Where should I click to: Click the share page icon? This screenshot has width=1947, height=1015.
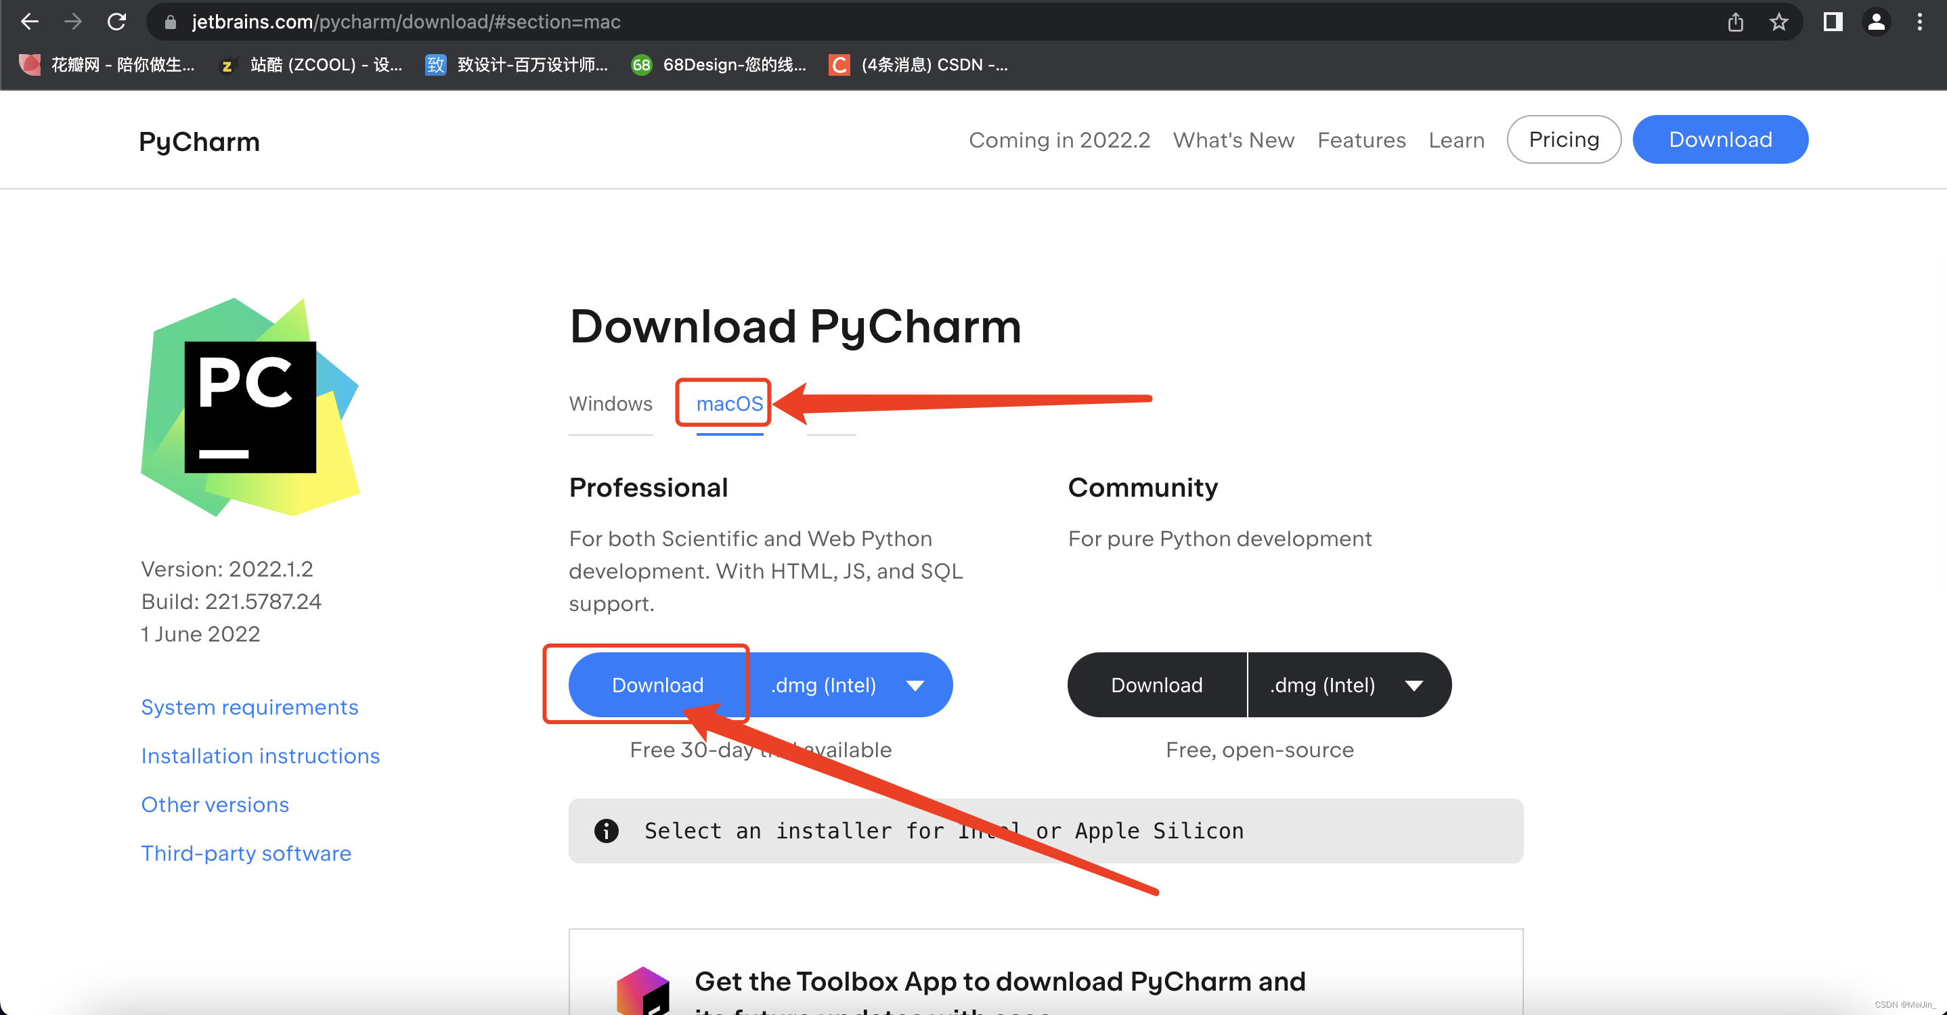[1735, 22]
